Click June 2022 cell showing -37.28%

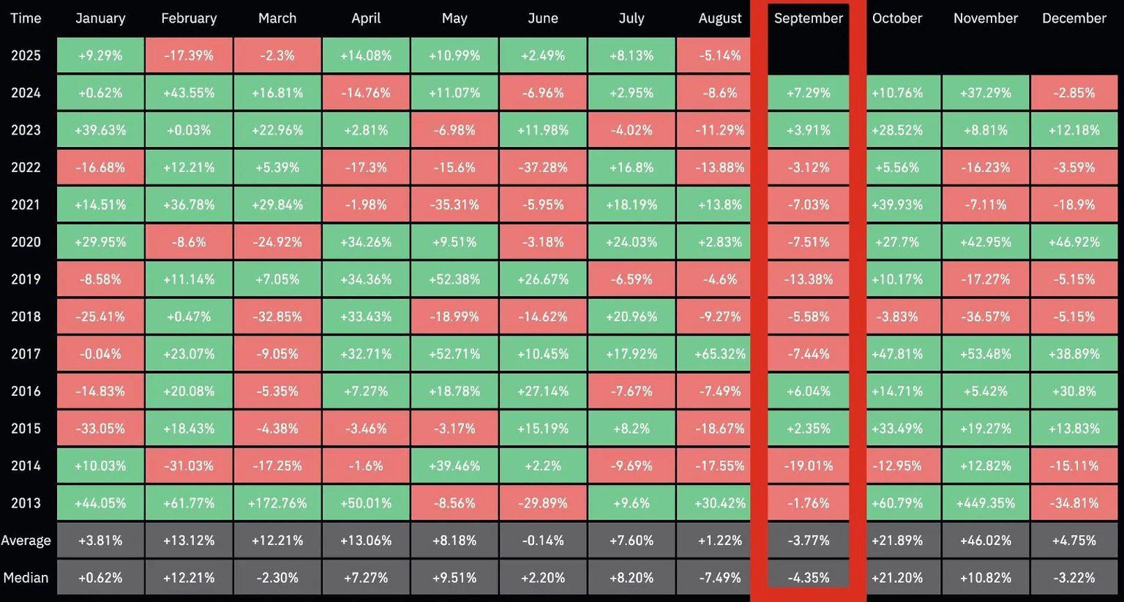[543, 168]
